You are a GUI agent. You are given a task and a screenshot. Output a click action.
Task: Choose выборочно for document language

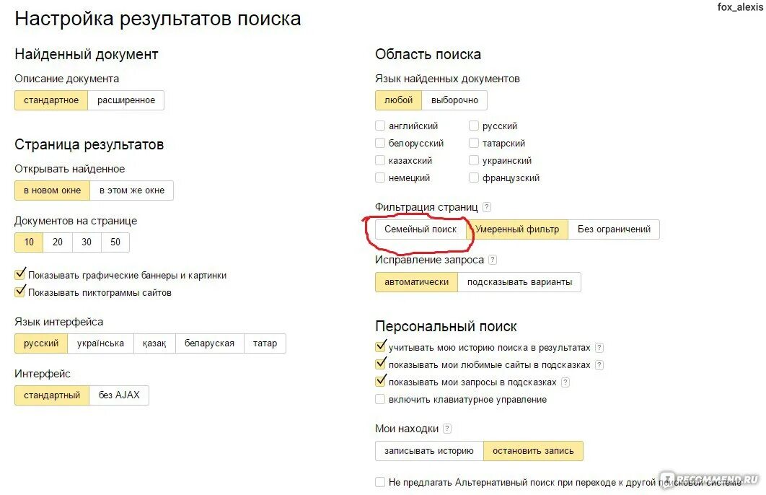[x=454, y=100]
